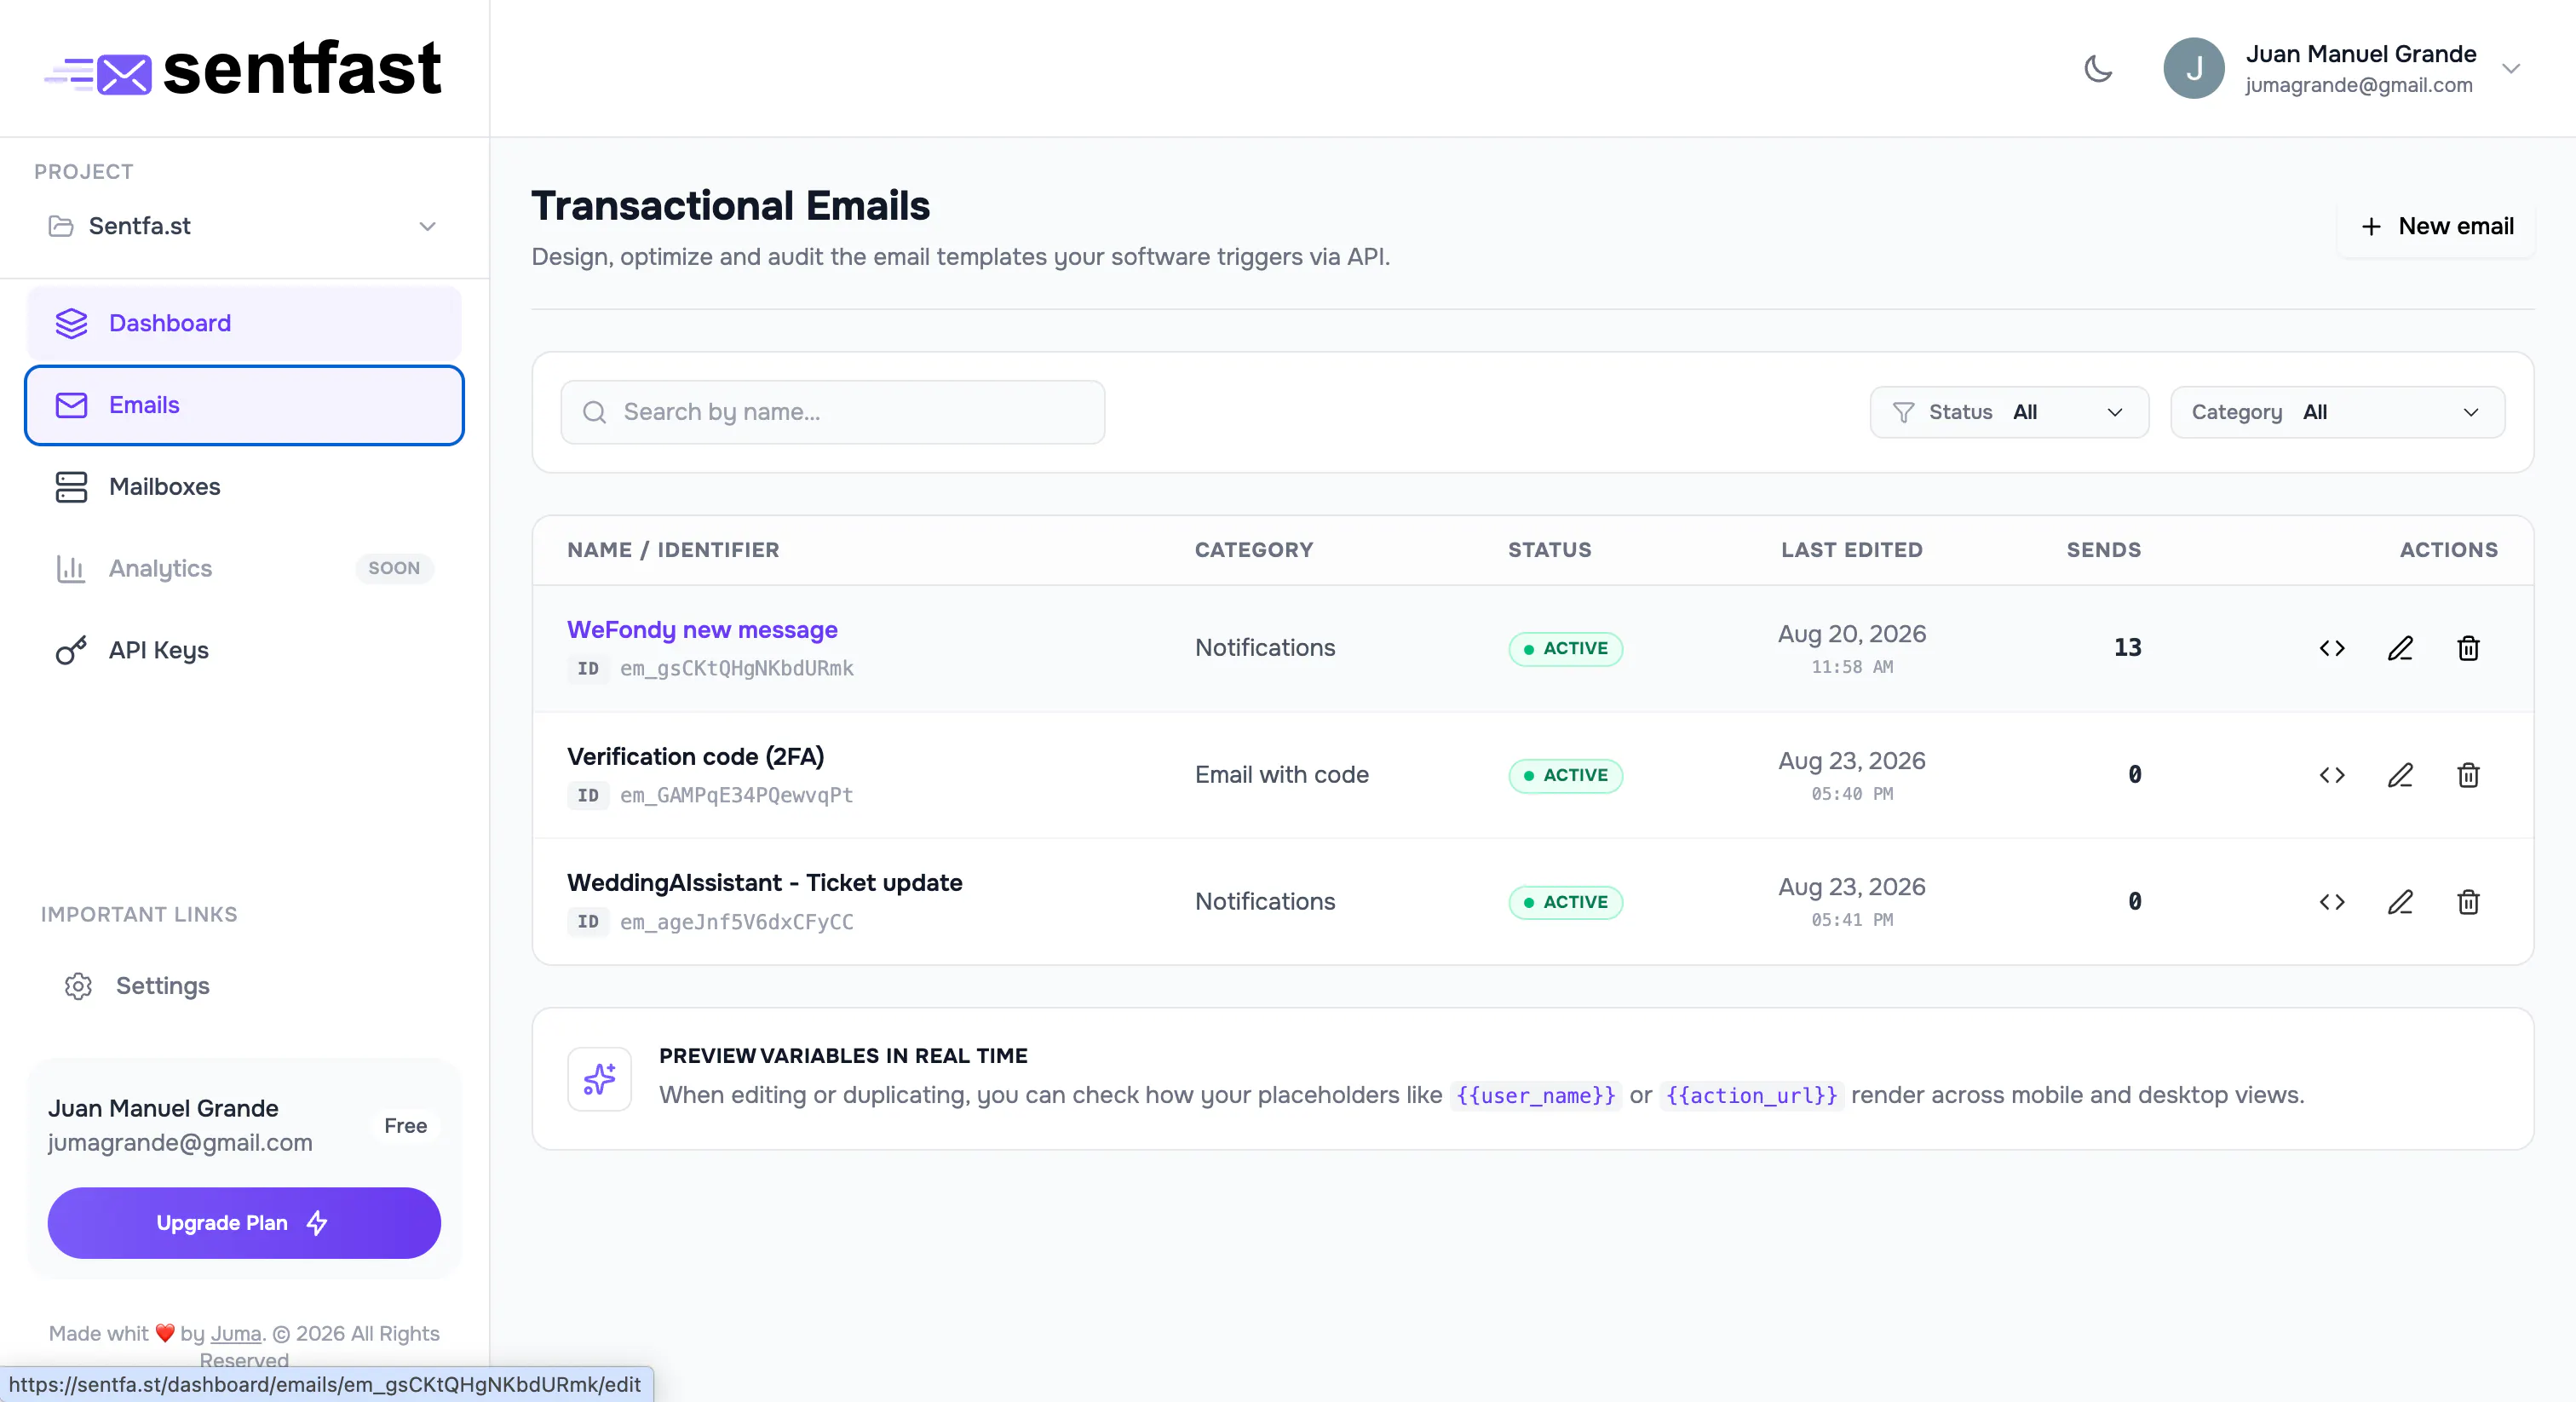Click the New email button
2576x1402 pixels.
pos(2436,226)
